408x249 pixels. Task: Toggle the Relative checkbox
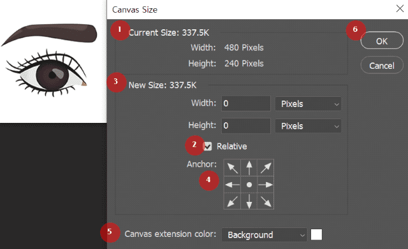[x=208, y=146]
